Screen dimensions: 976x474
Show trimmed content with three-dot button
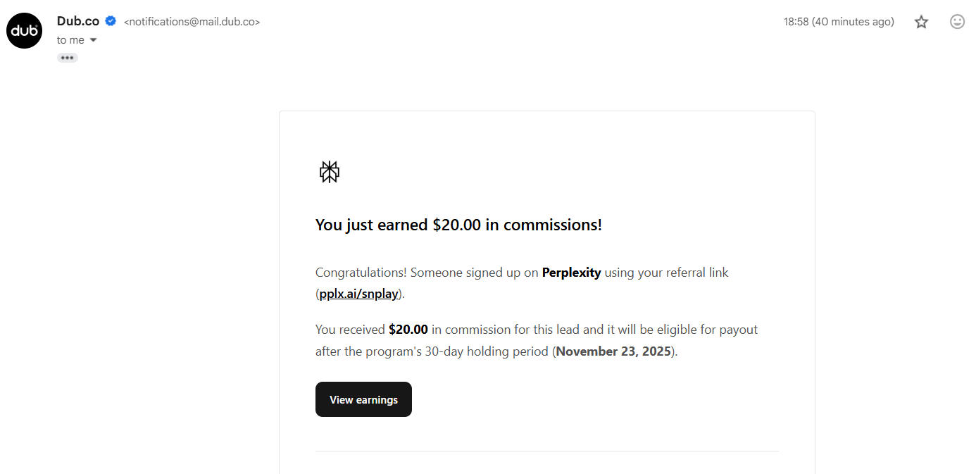click(68, 58)
